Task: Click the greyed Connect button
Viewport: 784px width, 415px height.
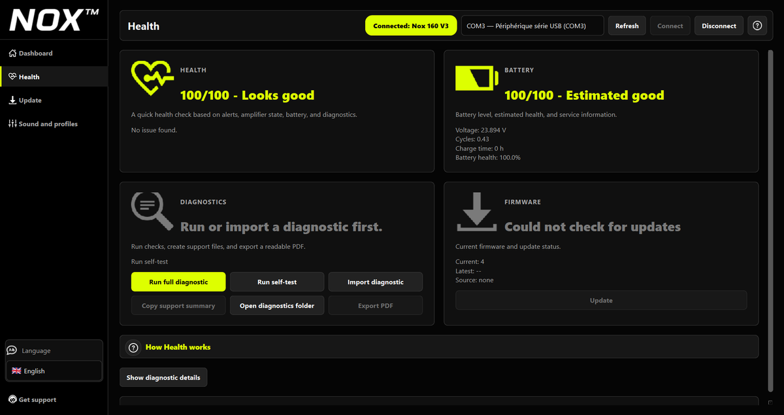Action: [670, 25]
